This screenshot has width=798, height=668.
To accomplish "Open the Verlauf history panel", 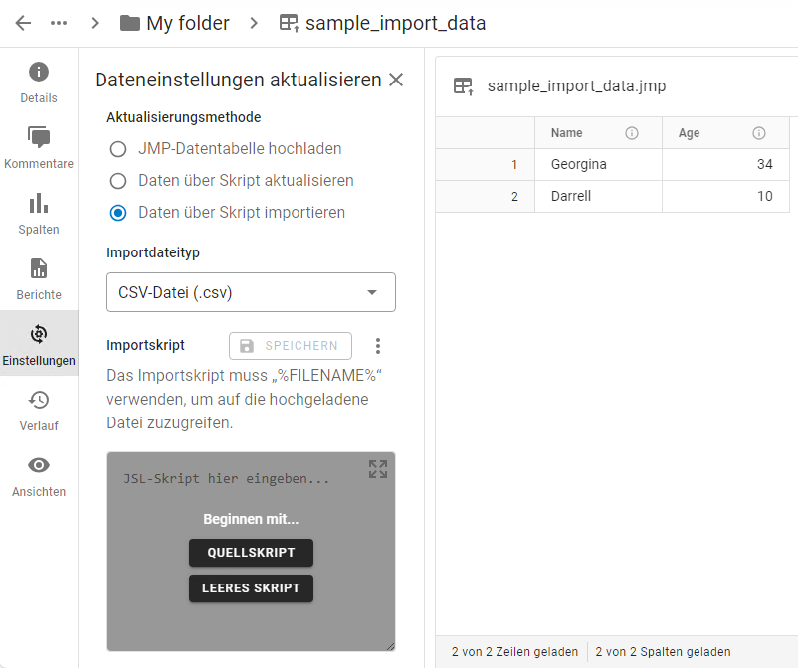I will 39,410.
